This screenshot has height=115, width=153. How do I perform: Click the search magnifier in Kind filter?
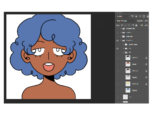click(x=118, y=16)
